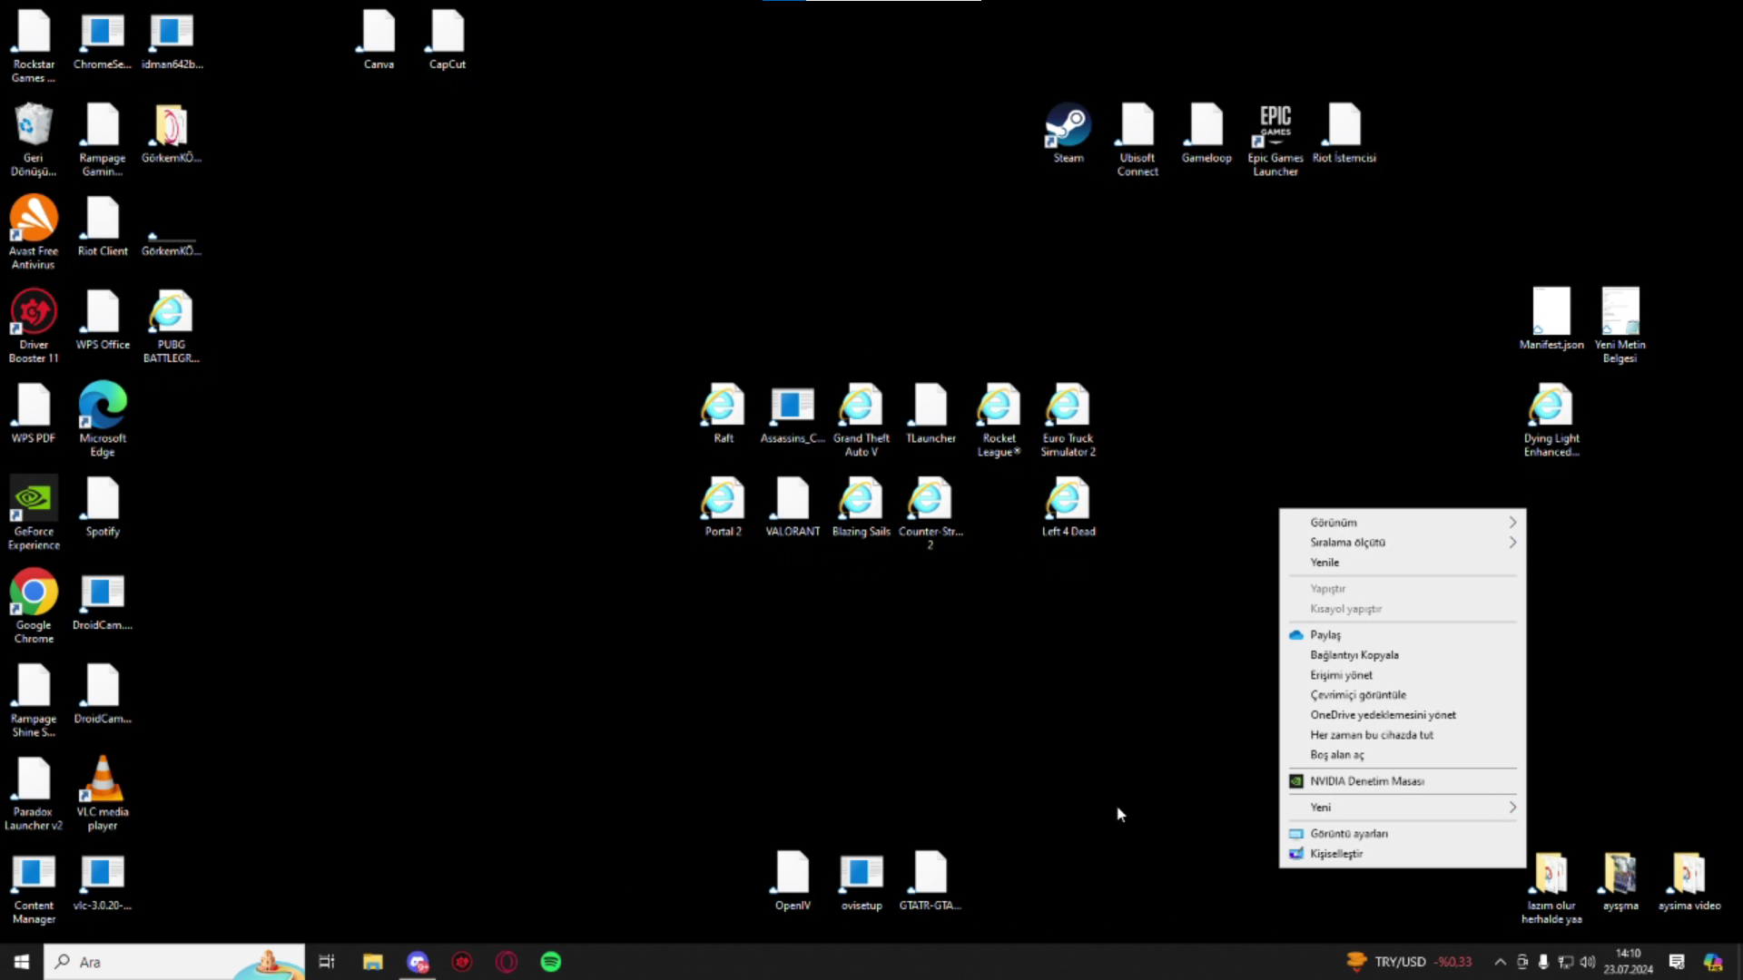Click the VLC media player icon
1743x980 pixels.
(x=103, y=781)
